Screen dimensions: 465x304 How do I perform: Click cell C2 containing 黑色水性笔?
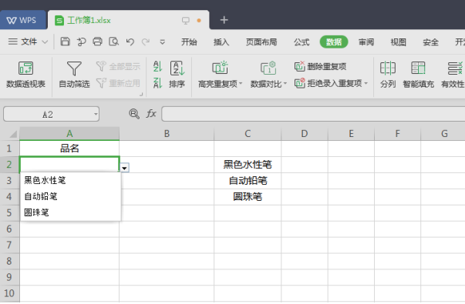click(248, 165)
